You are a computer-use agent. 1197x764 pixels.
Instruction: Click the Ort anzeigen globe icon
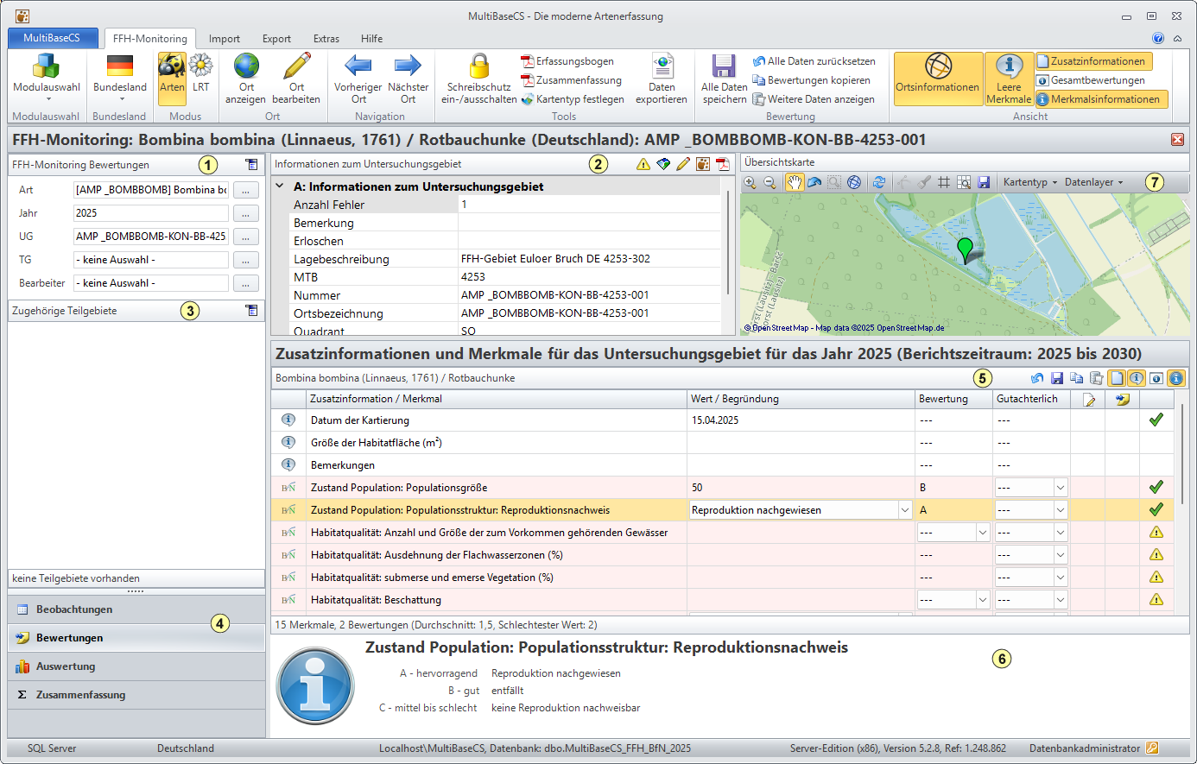click(x=246, y=67)
